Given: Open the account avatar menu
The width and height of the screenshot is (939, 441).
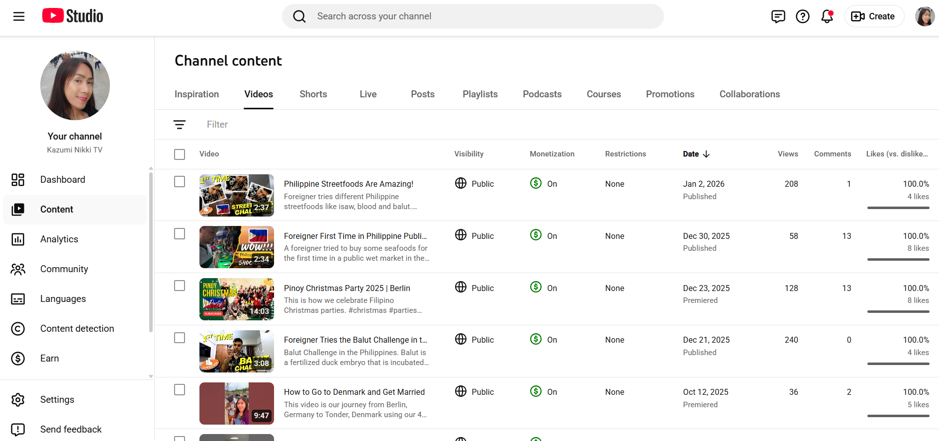Looking at the screenshot, I should pos(924,16).
